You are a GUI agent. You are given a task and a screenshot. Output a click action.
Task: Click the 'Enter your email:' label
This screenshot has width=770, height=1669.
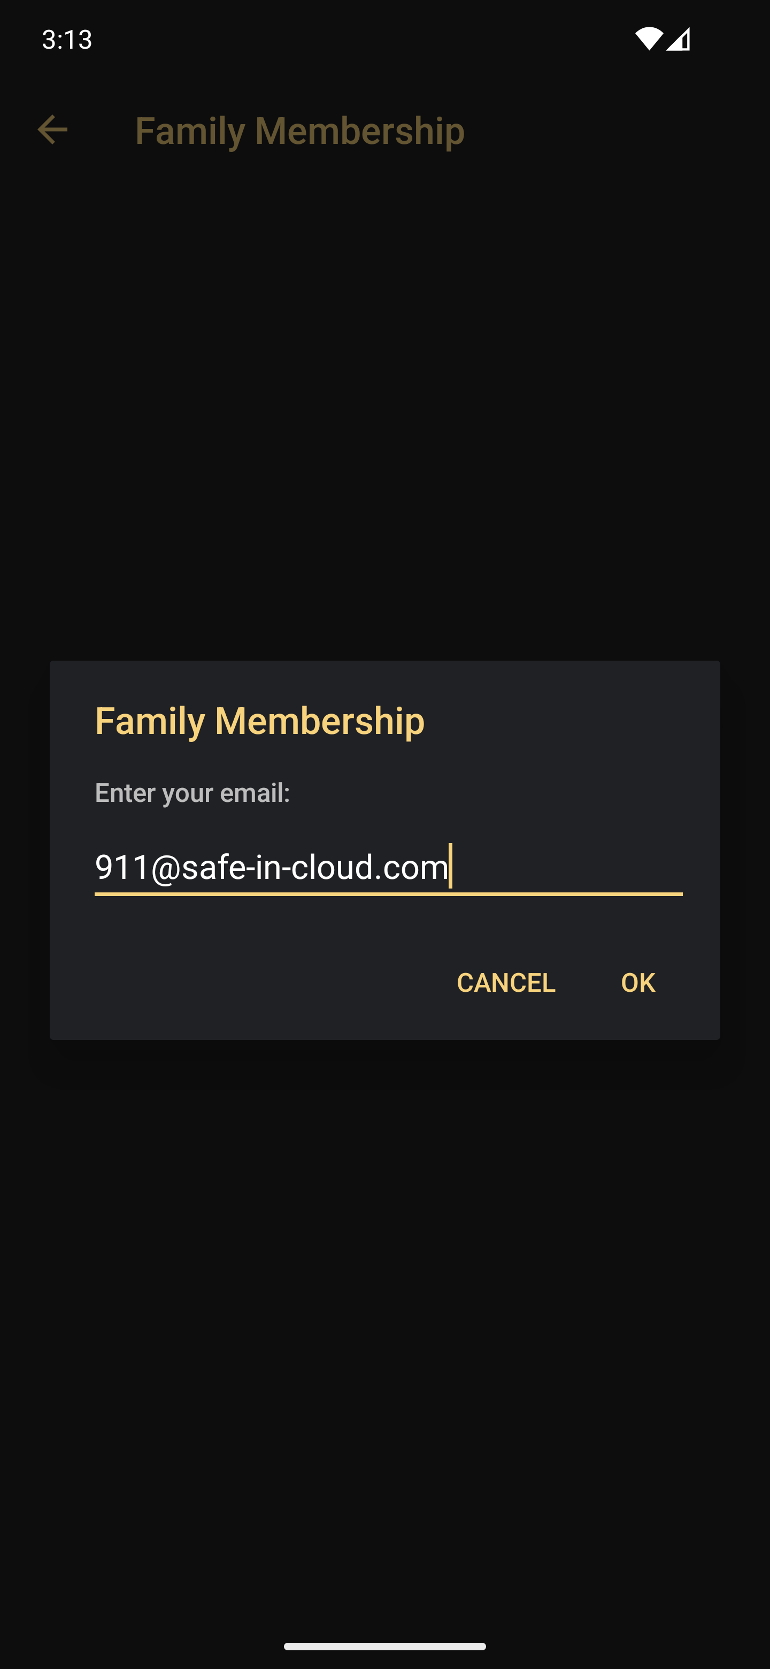click(192, 792)
